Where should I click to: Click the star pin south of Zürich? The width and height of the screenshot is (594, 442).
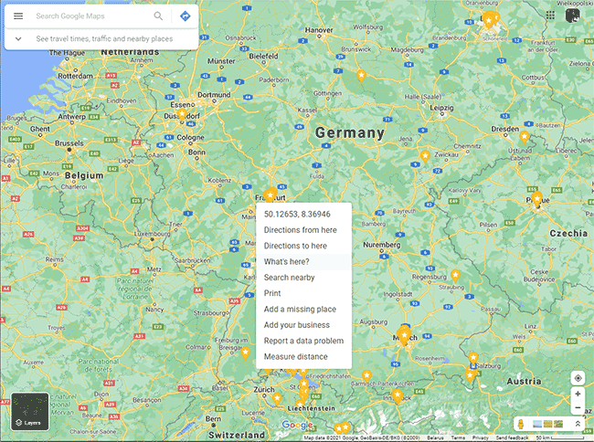point(277,399)
